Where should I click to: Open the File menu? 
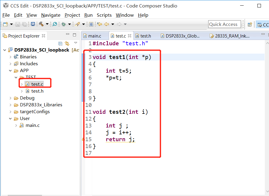point(6,15)
